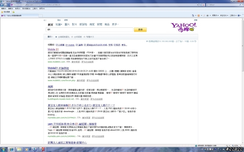Select 台灣網頁優先 radio button
Screen dimensions: 244x152
56,37
